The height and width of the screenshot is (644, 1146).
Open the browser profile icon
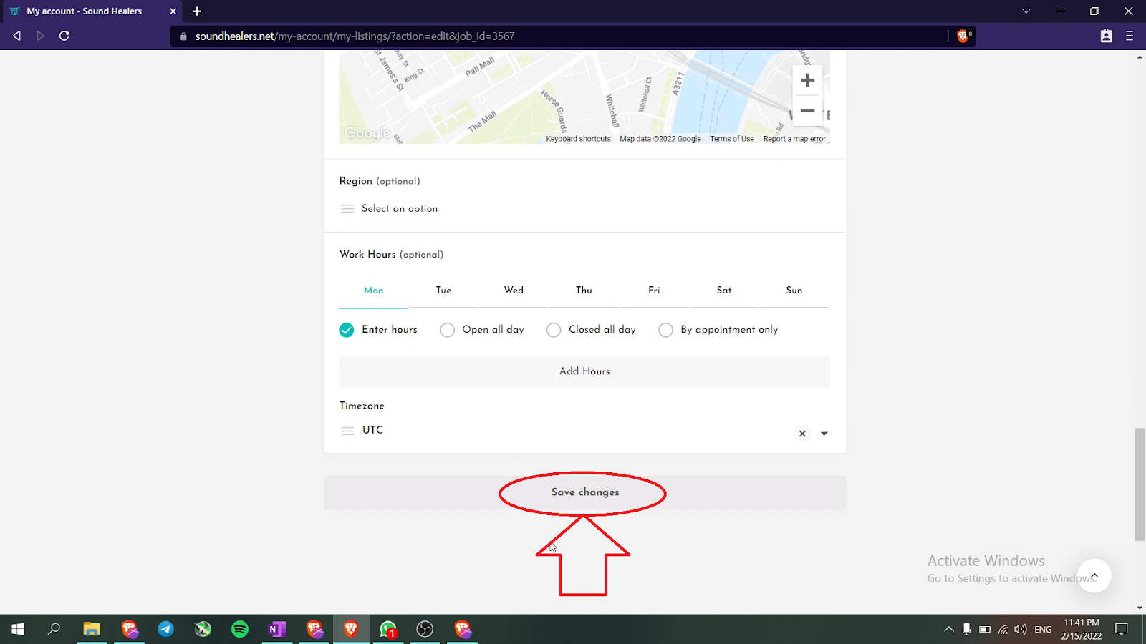[x=1106, y=36]
